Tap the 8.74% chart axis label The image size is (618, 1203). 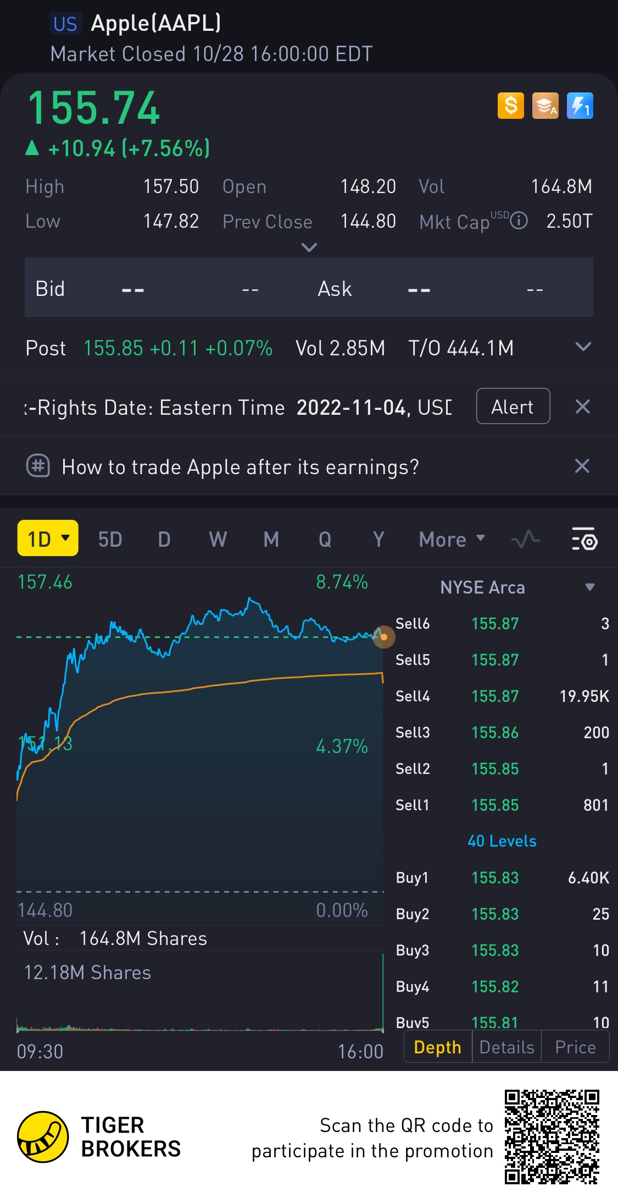click(x=342, y=582)
